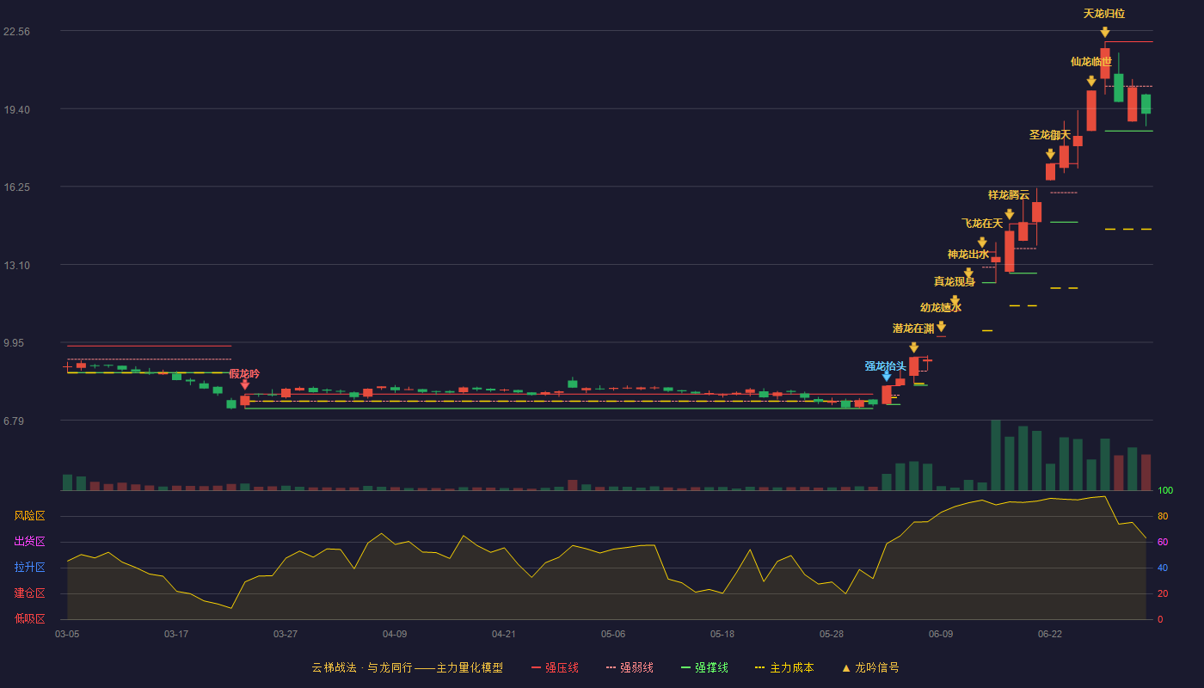Toggle the 龙吟信号 legend entry

pyautogui.click(x=869, y=667)
